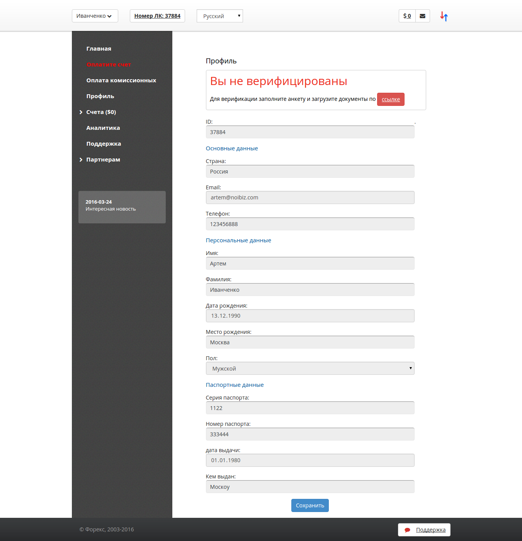The height and width of the screenshot is (541, 522).
Task: Open the Поддержка link in footer
Action: 431,530
